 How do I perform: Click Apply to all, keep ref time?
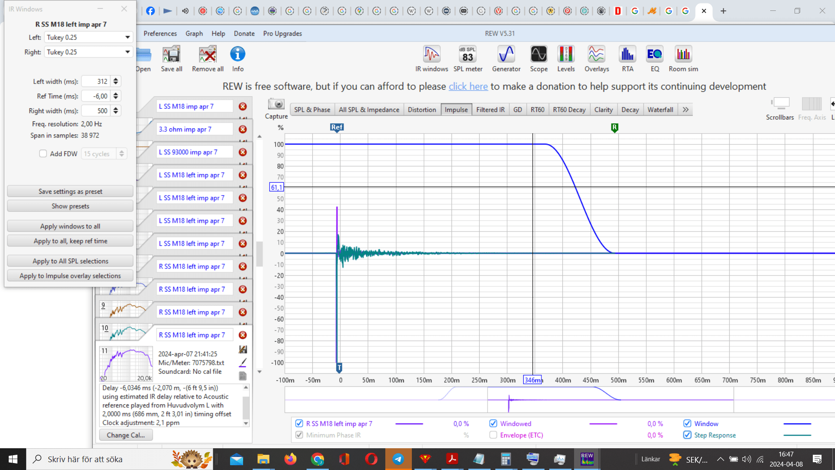coord(70,241)
